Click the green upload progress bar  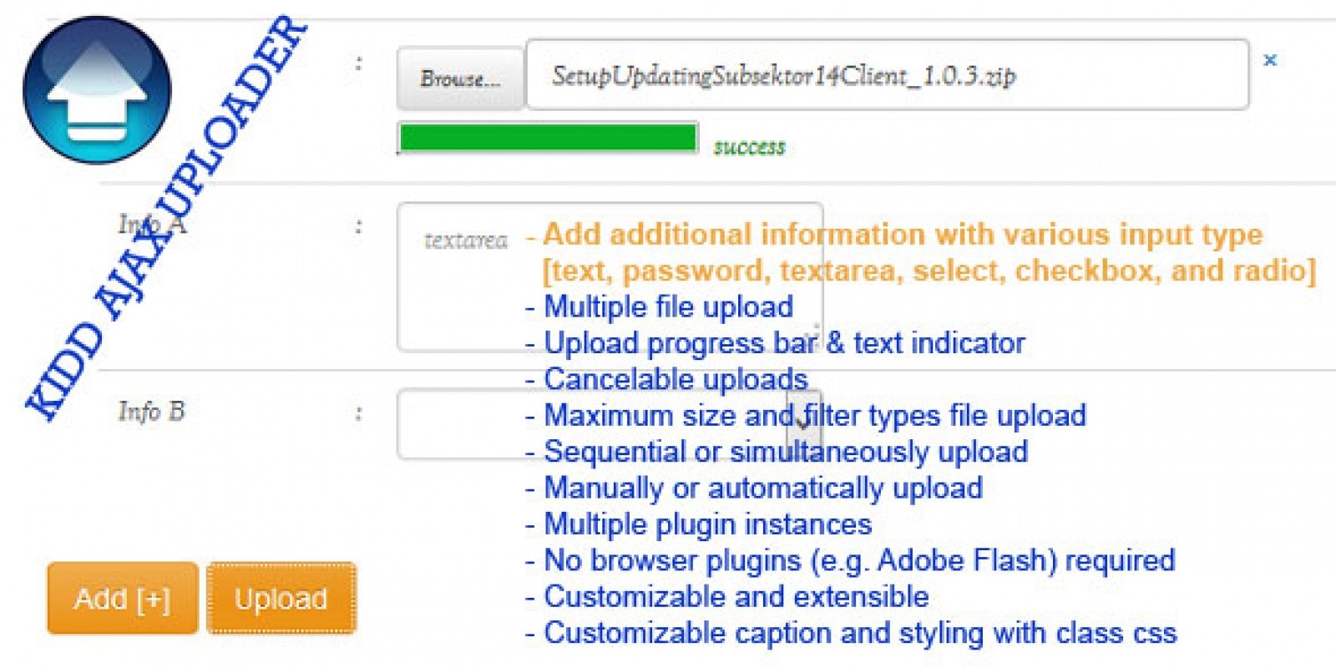548,138
